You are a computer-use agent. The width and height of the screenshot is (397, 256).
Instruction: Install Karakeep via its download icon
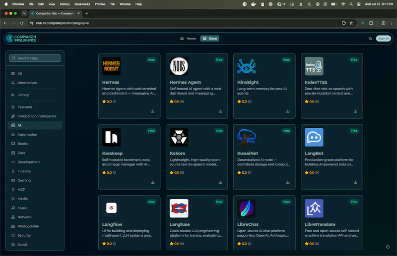[x=153, y=182]
